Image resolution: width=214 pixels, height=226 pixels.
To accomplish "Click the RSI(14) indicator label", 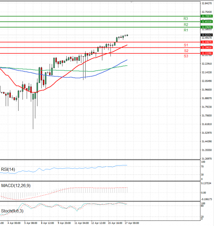I will tap(8, 169).
